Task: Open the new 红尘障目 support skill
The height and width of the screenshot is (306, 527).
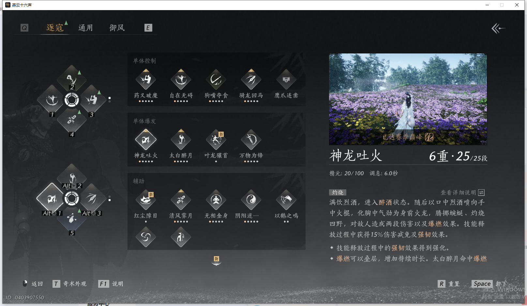Action: click(146, 199)
